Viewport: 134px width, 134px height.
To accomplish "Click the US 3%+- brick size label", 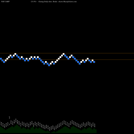I will [x=34, y=2].
